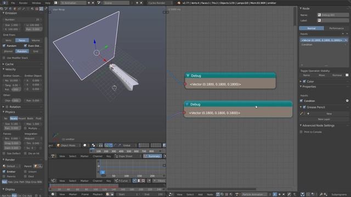Enable the Unborn render checkbox
Image resolution: width=351 pixels, height=197 pixels.
[25, 171]
